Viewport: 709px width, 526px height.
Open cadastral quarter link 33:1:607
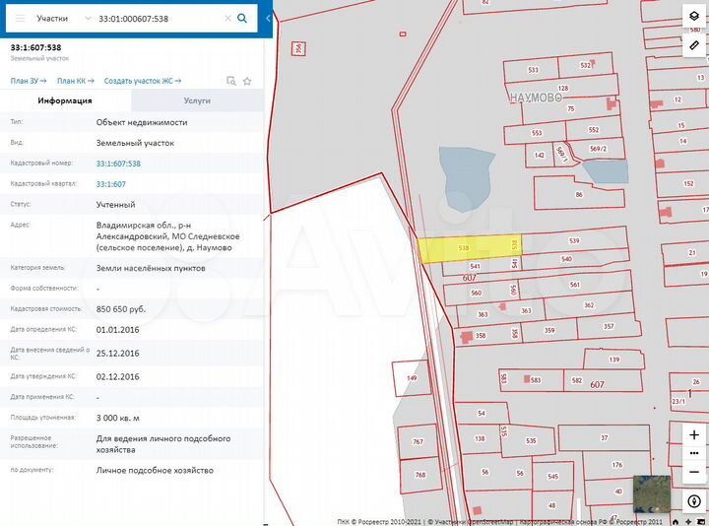point(110,184)
